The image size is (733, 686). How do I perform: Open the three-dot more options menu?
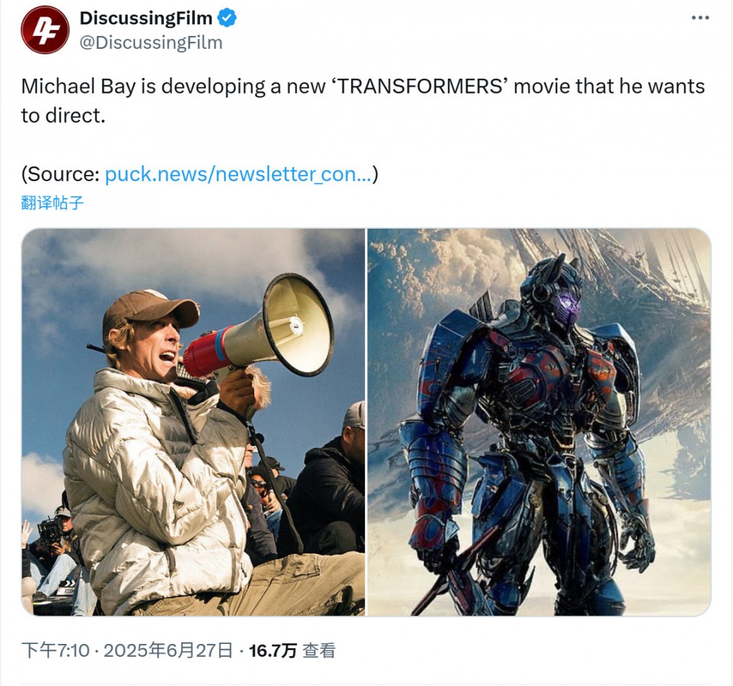[x=700, y=18]
